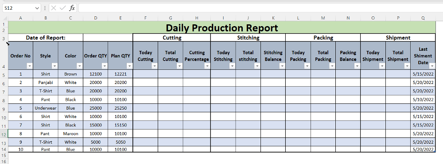Image resolution: width=443 pixels, height=164 pixels.
Task: Click the 12100 order quantity cell
Action: click(x=96, y=74)
